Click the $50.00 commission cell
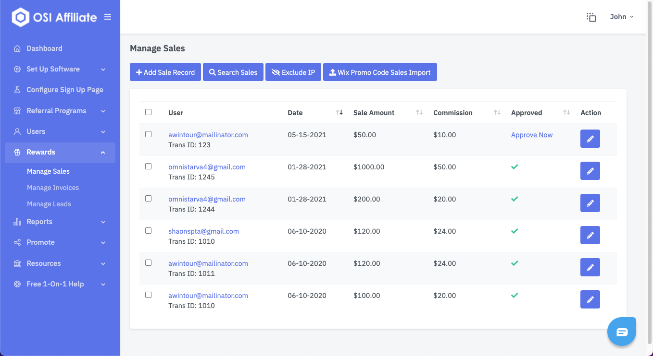653x356 pixels. coord(444,167)
